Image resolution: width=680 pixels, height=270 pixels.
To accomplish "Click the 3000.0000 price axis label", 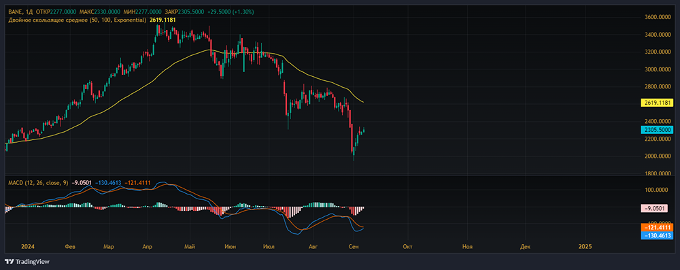I will tap(658, 69).
